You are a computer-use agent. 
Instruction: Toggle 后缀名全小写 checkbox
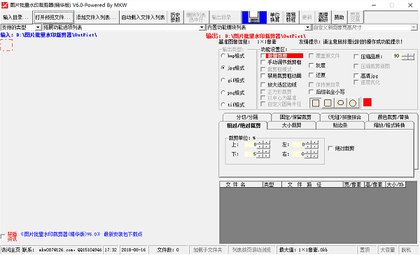coord(311,92)
